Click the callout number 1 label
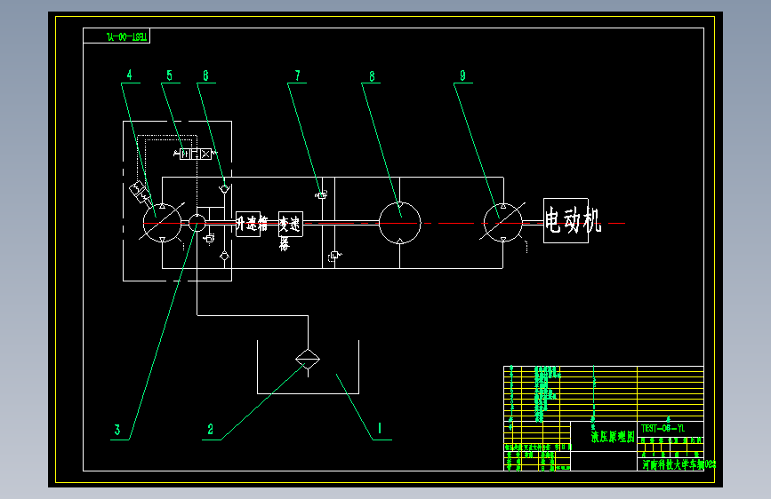Screen dimensions: 771x499 pos(379,428)
